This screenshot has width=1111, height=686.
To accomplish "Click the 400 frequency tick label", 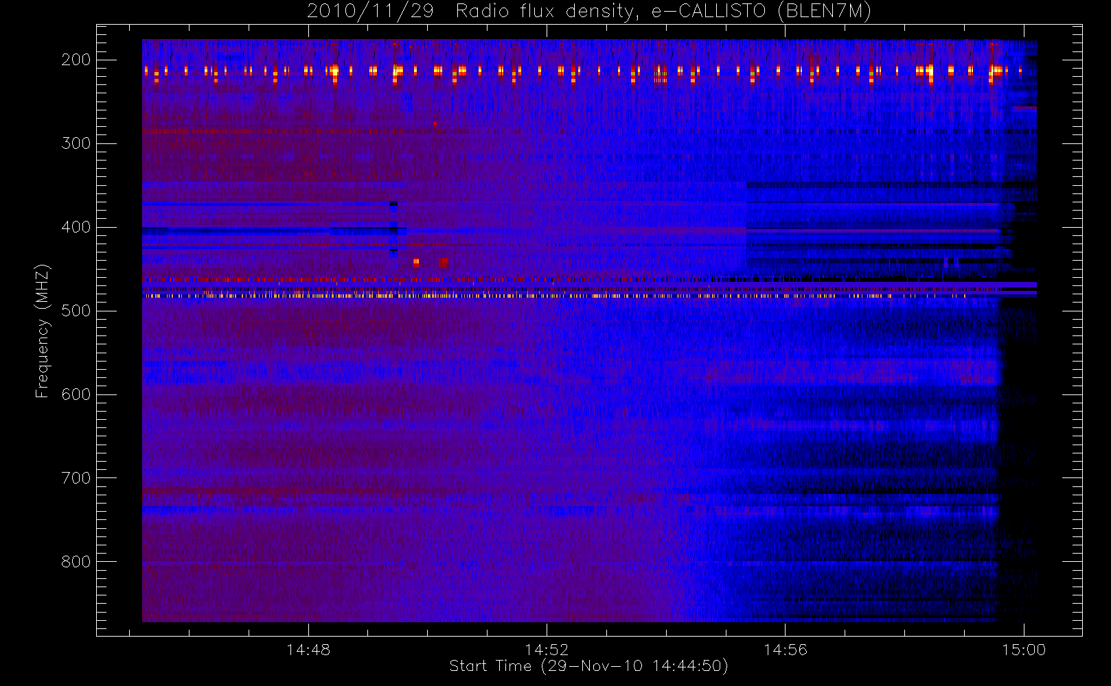I will click(76, 227).
